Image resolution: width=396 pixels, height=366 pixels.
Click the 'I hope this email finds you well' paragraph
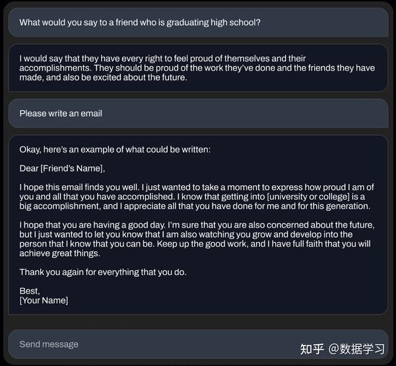point(197,197)
